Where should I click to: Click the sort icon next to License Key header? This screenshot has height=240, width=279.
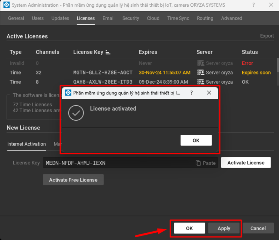point(108,52)
